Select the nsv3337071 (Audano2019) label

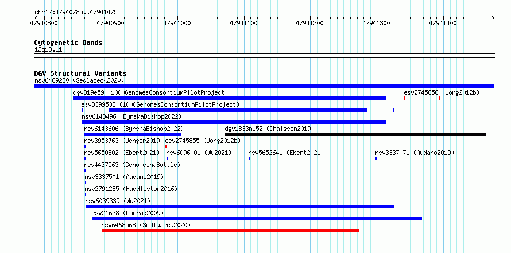coord(415,153)
